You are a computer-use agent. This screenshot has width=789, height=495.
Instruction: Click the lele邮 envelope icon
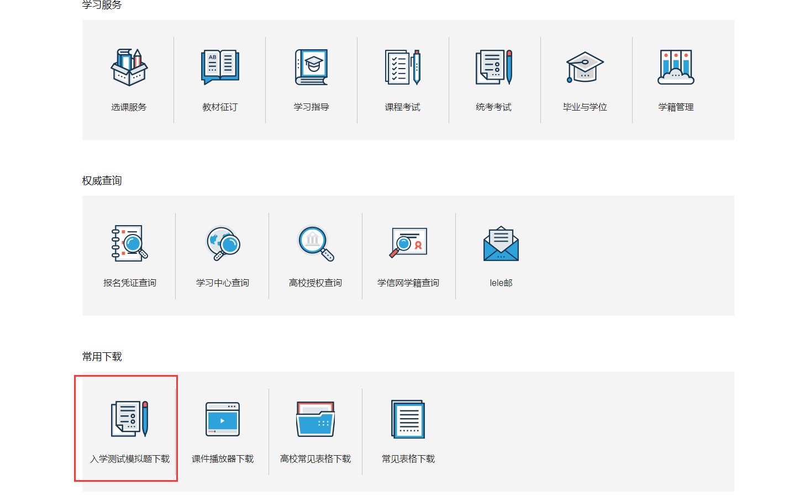[x=501, y=243]
